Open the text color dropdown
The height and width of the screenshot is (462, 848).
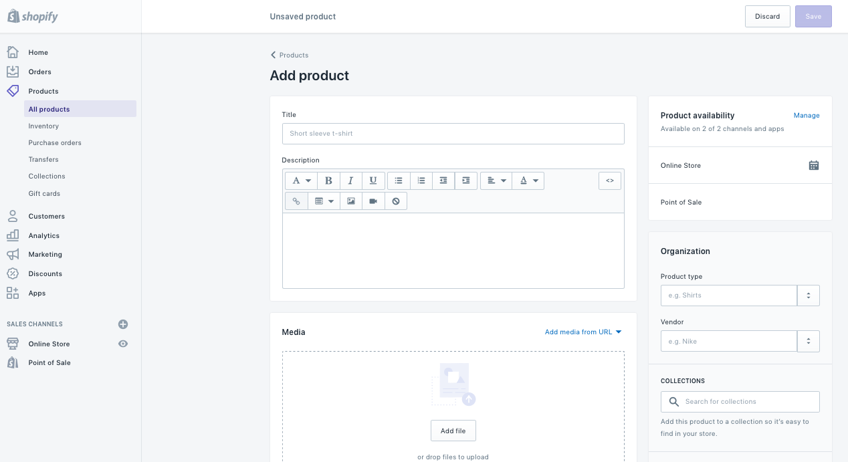point(528,181)
